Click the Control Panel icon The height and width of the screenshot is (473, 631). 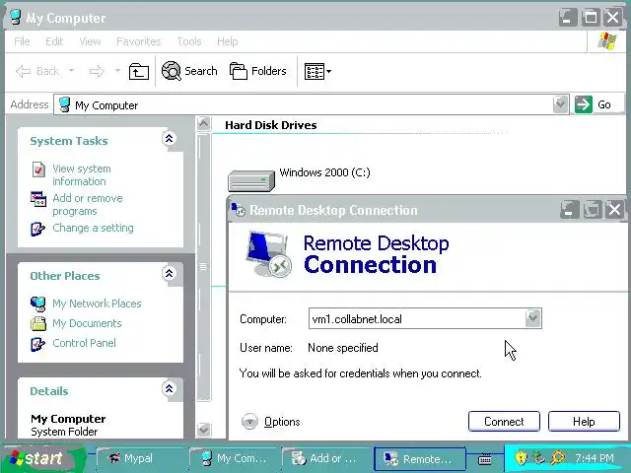point(38,344)
